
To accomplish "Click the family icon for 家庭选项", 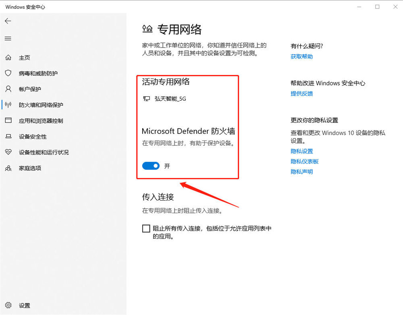I will (8, 168).
